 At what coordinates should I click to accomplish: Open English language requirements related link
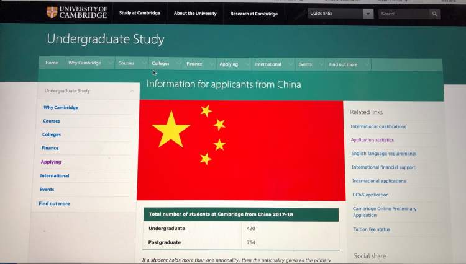[x=384, y=154]
